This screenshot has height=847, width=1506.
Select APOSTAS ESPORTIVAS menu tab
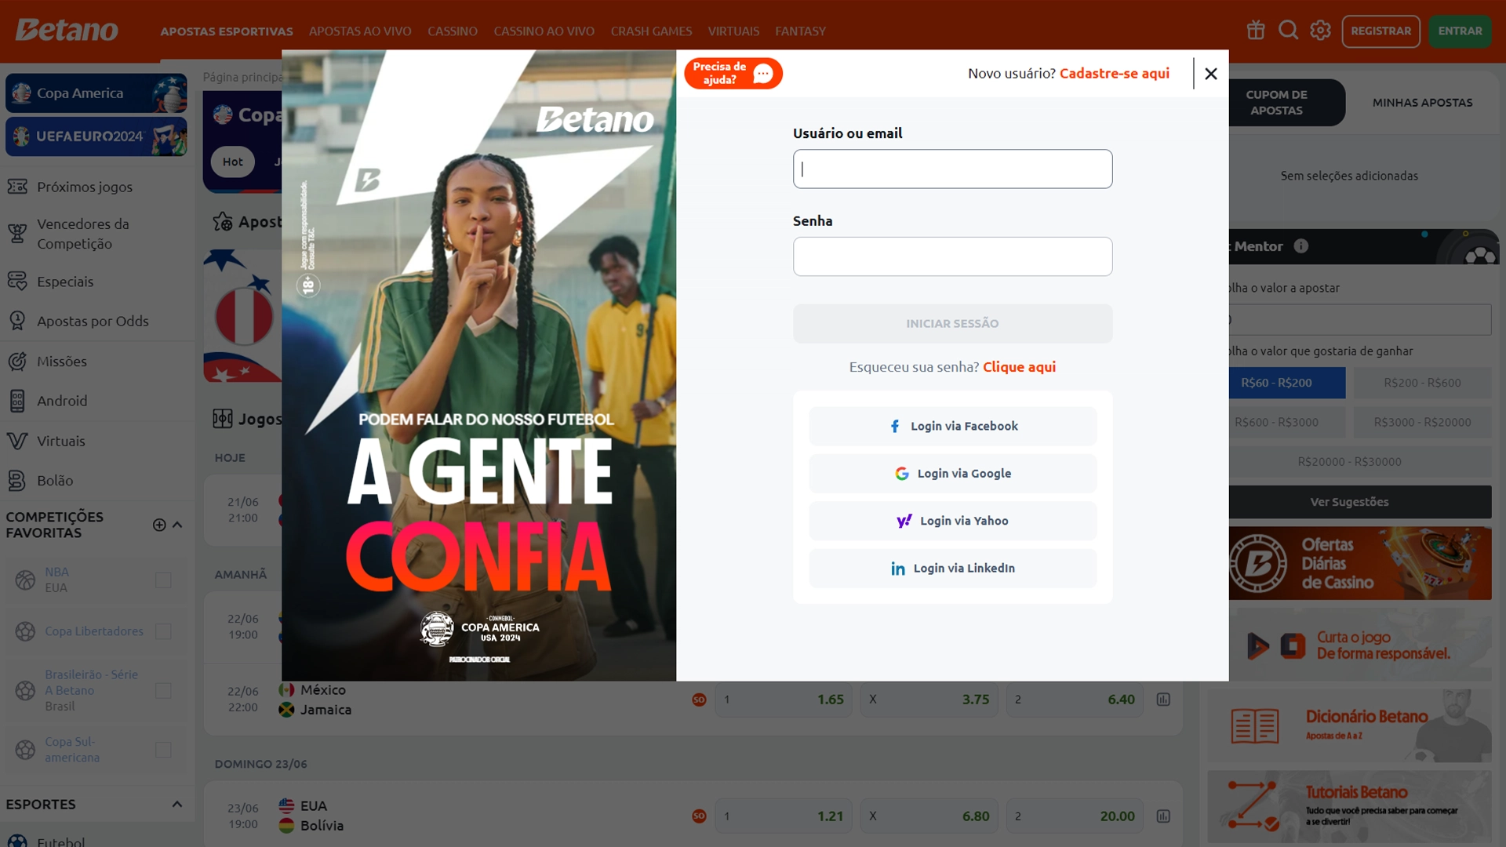(225, 31)
